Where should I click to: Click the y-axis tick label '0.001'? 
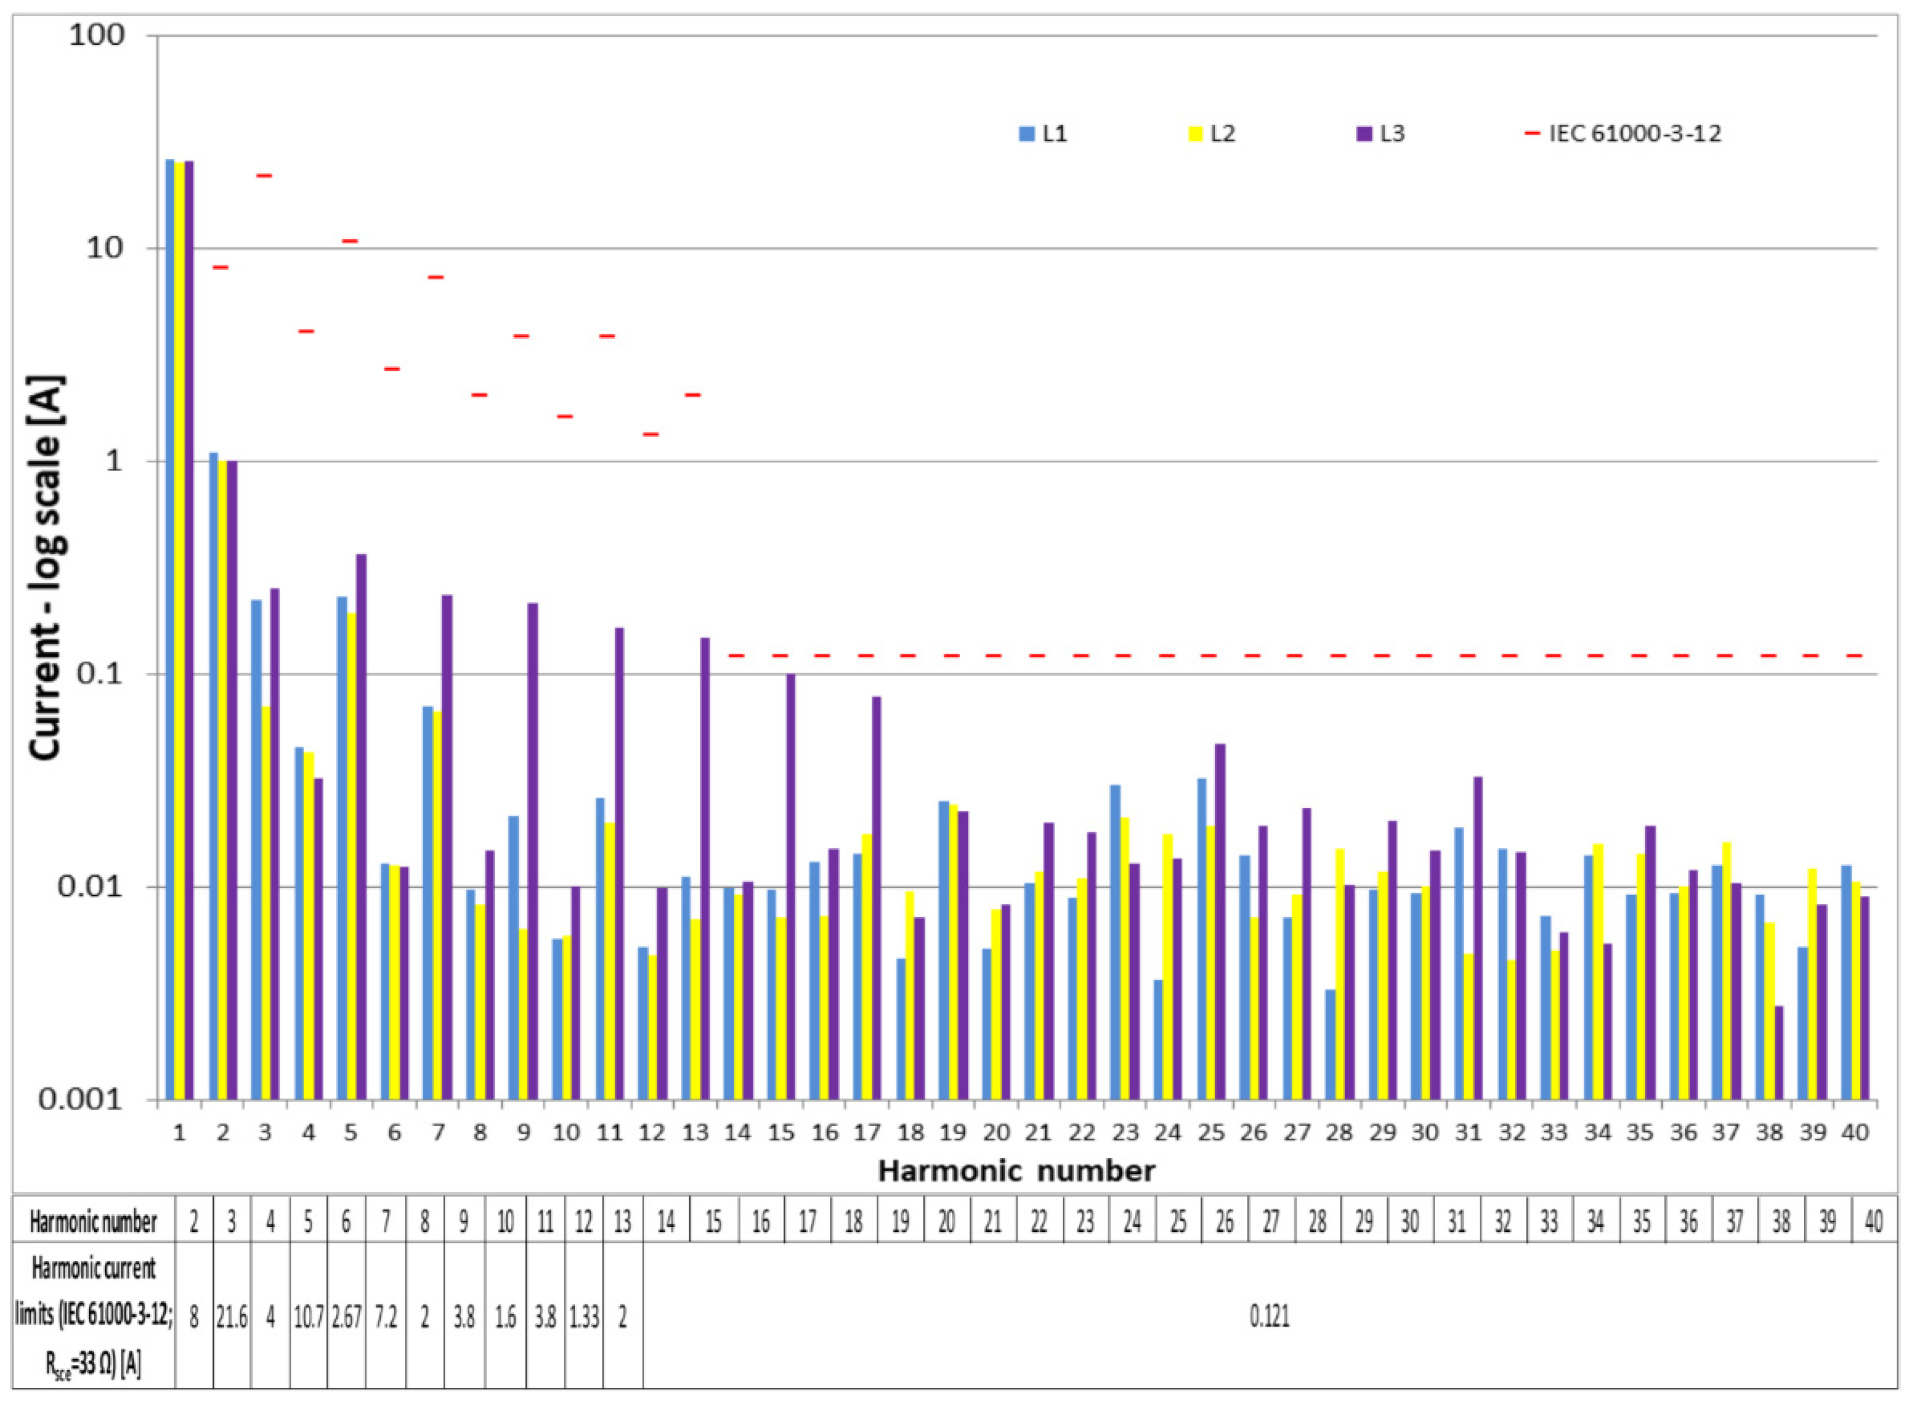tap(82, 1099)
